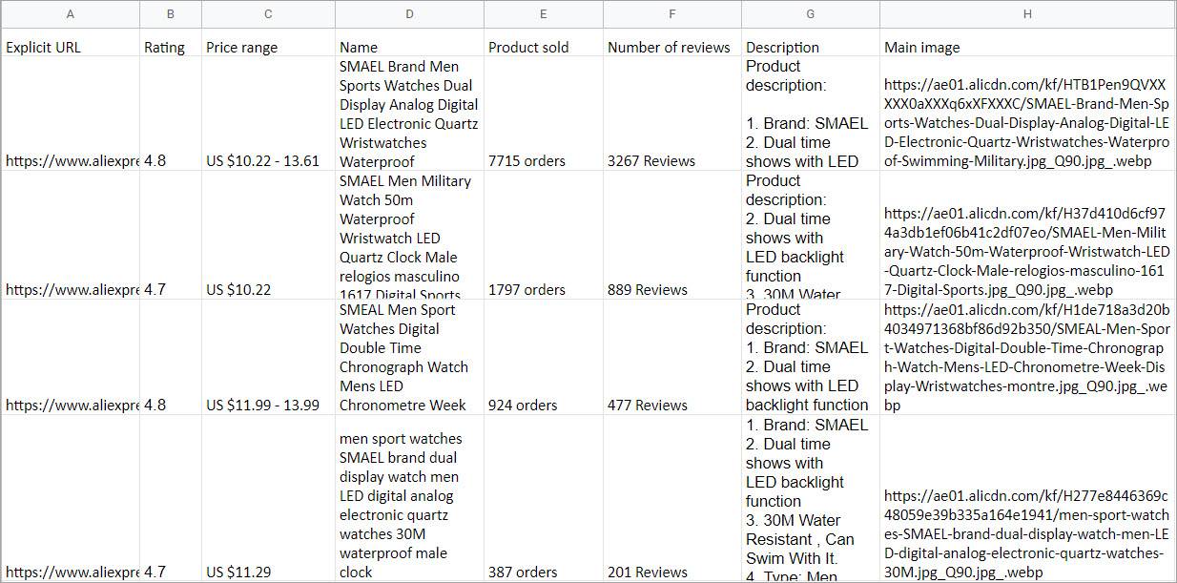Select the "3267 Reviews" cell

point(672,114)
